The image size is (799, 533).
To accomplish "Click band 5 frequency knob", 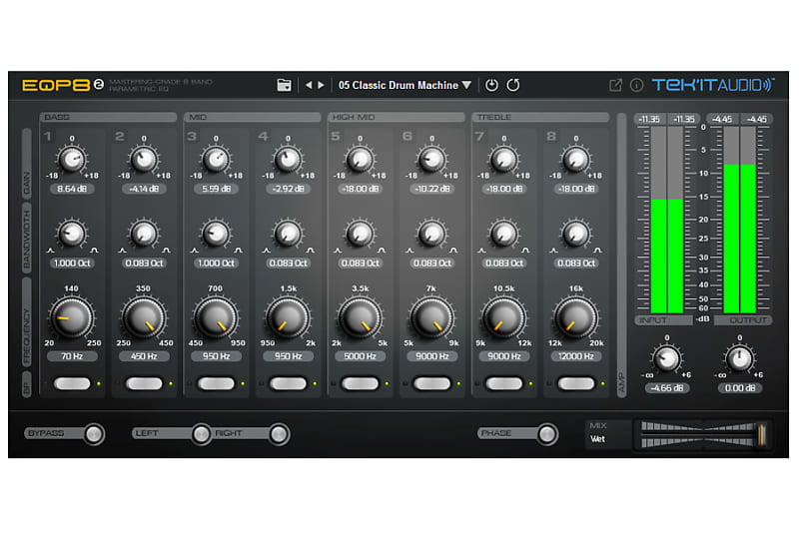I will click(360, 317).
